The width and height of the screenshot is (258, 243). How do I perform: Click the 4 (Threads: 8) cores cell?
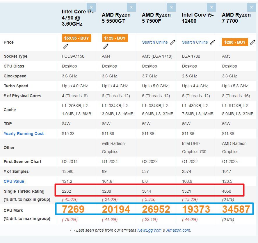[75, 96]
